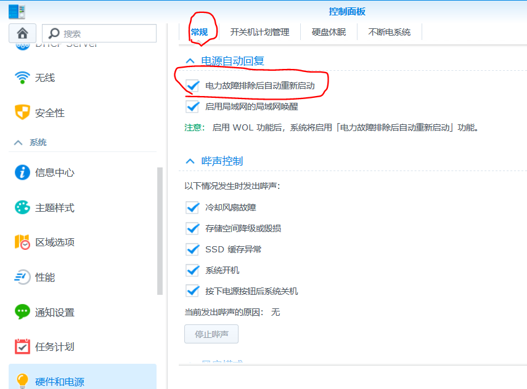Switch to the 开关机计划管理 tab
Image resolution: width=527 pixels, height=389 pixels.
point(260,32)
